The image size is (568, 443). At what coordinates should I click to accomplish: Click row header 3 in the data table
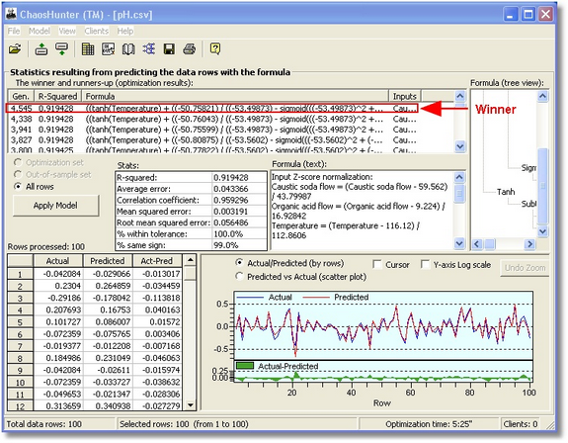point(20,299)
